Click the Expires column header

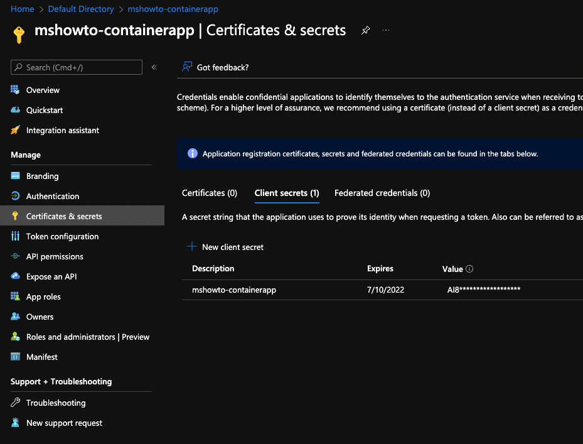[380, 269]
